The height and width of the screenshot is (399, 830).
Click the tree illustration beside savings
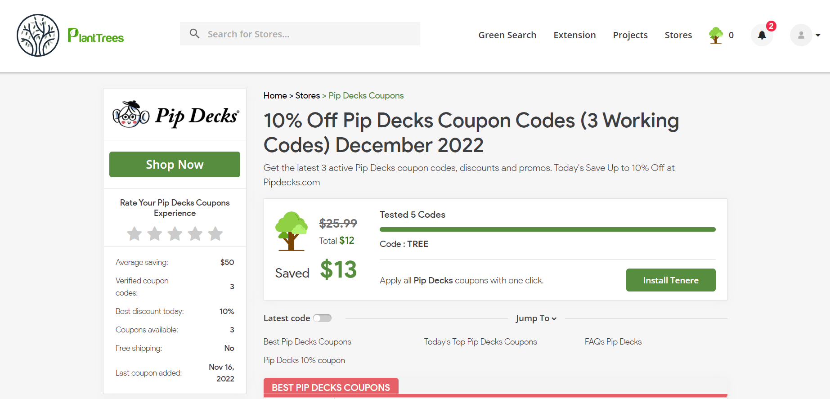tap(291, 231)
